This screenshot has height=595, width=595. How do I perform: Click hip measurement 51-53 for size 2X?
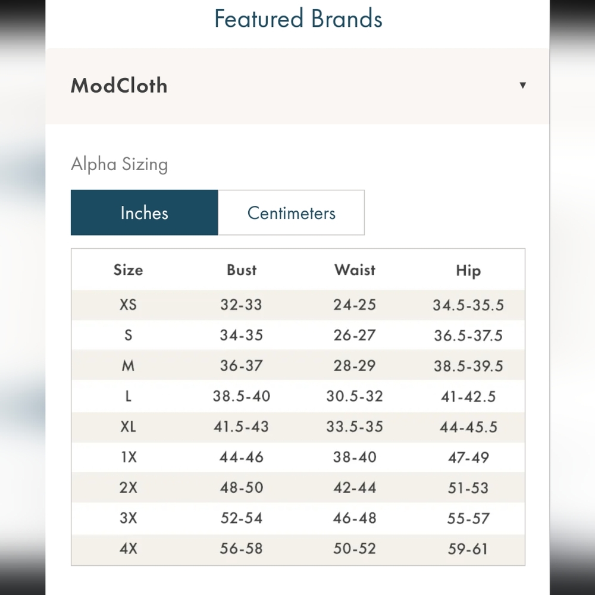point(468,488)
